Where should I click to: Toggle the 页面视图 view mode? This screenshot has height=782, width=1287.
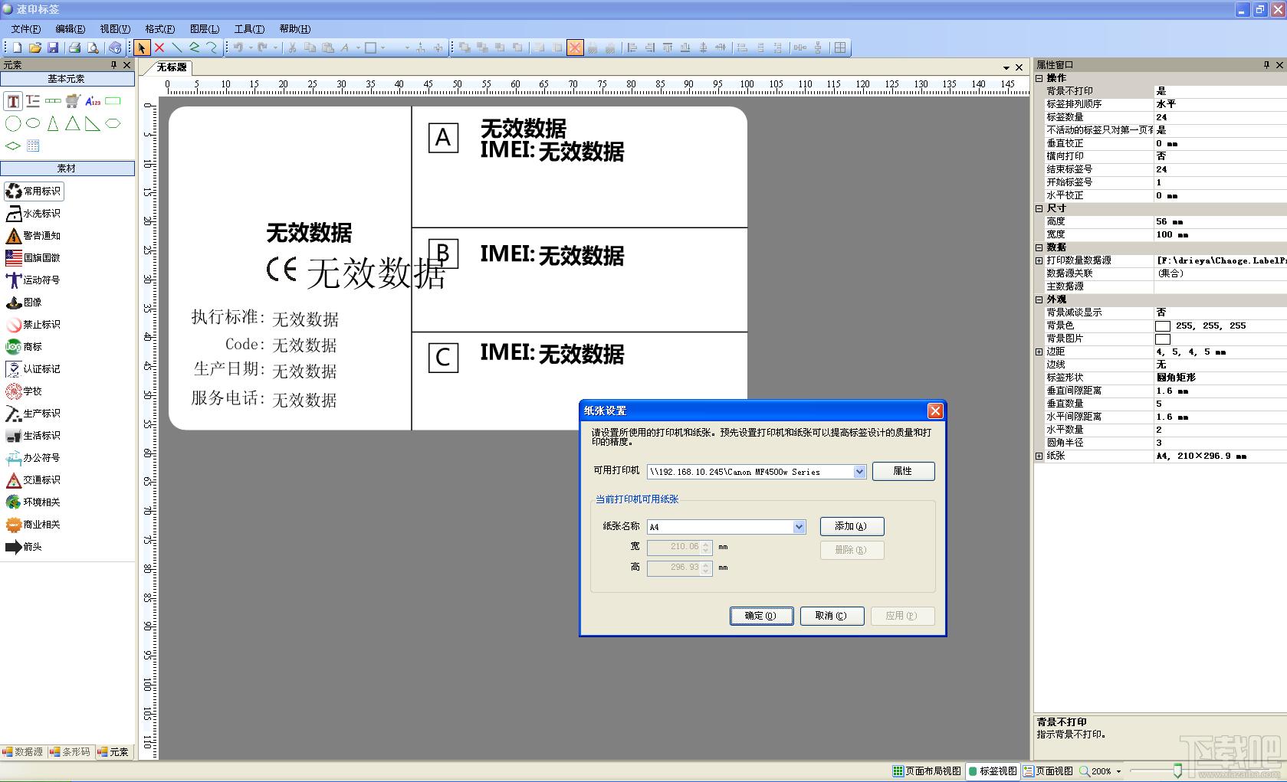(x=1048, y=771)
